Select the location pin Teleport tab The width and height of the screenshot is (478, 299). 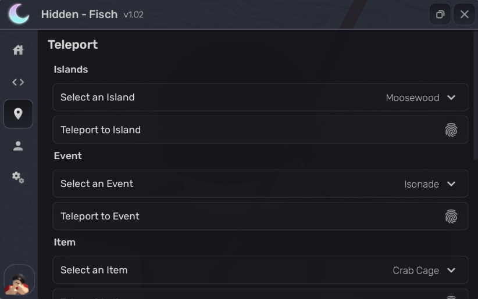tap(18, 114)
